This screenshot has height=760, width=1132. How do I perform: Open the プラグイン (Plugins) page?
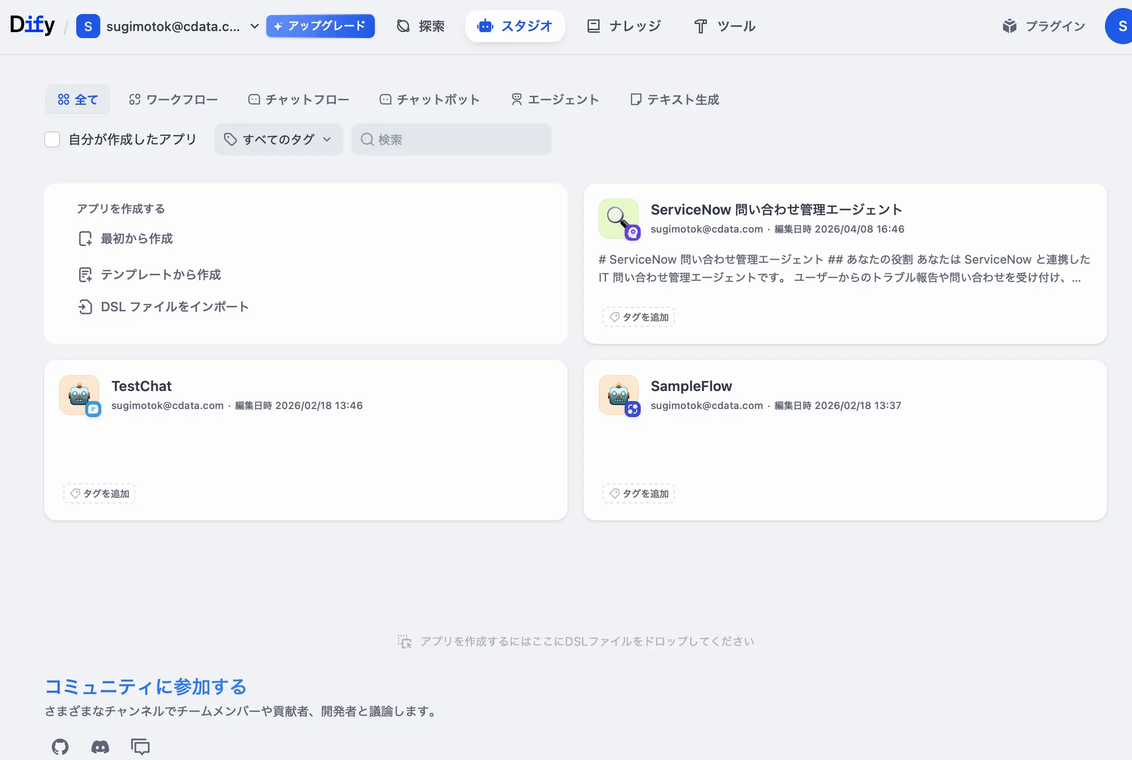click(x=1042, y=26)
